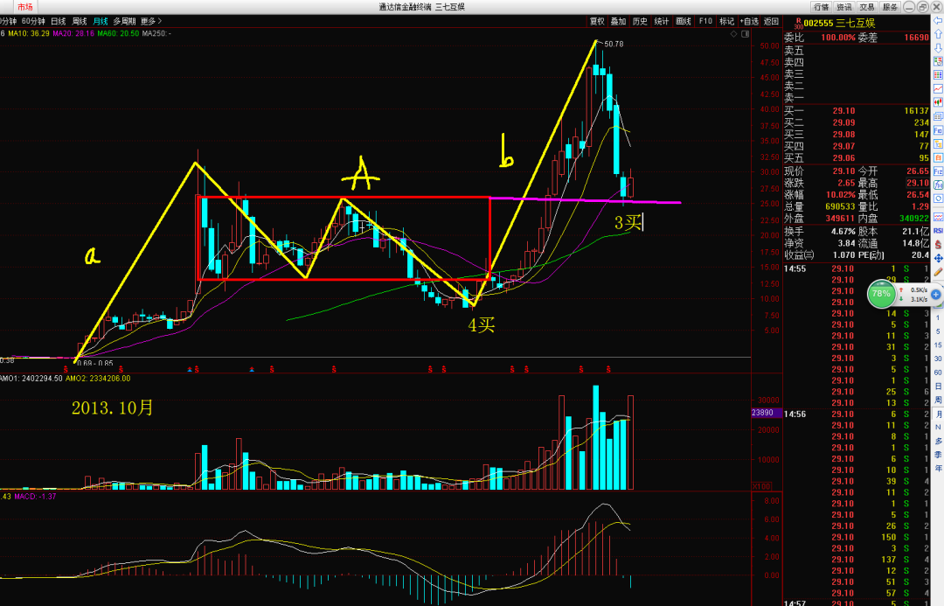Open the 复权 adjustment dropdown

click(x=597, y=21)
